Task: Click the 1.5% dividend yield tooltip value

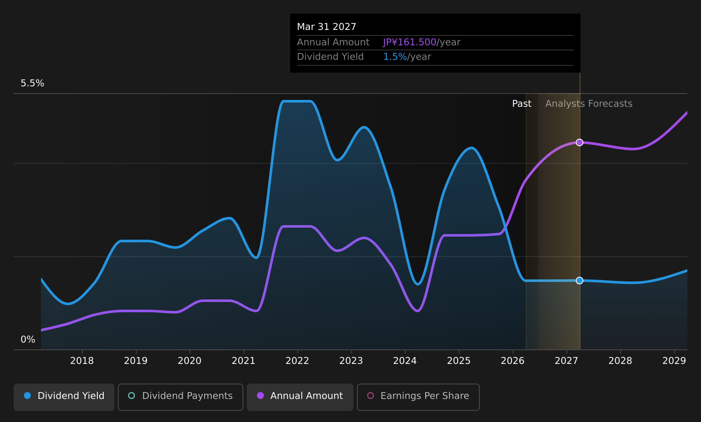Action: pyautogui.click(x=395, y=57)
